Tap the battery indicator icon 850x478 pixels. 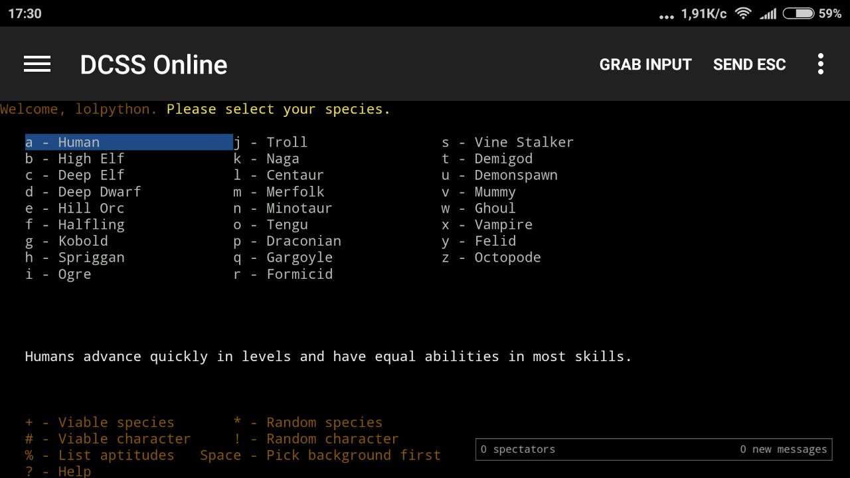pyautogui.click(x=798, y=13)
